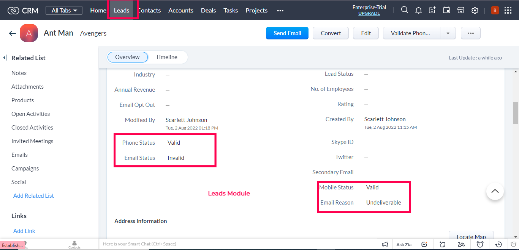Click the Email Status value Invalid
Screen dimensions: 519x250
tap(176, 158)
